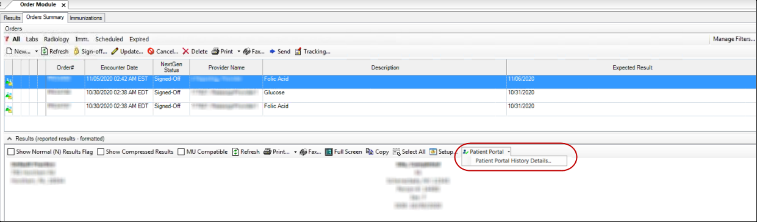Open order Tracking

[298, 52]
